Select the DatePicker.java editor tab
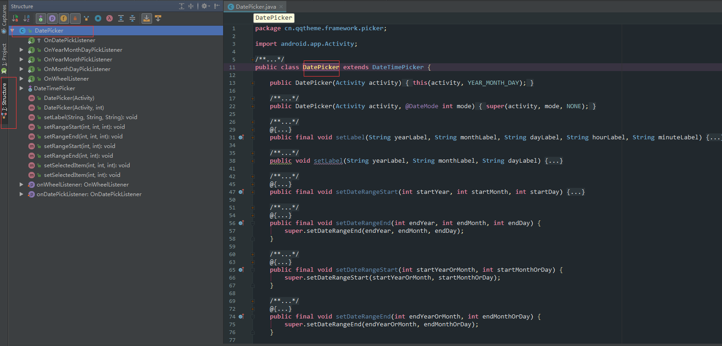The width and height of the screenshot is (722, 346). click(256, 6)
